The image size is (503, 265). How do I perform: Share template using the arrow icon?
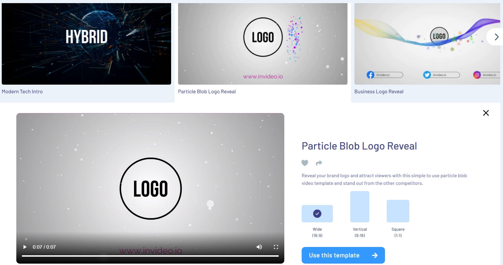(x=319, y=163)
